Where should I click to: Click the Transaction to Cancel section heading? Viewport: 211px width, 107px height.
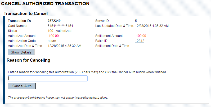[x=26, y=13]
